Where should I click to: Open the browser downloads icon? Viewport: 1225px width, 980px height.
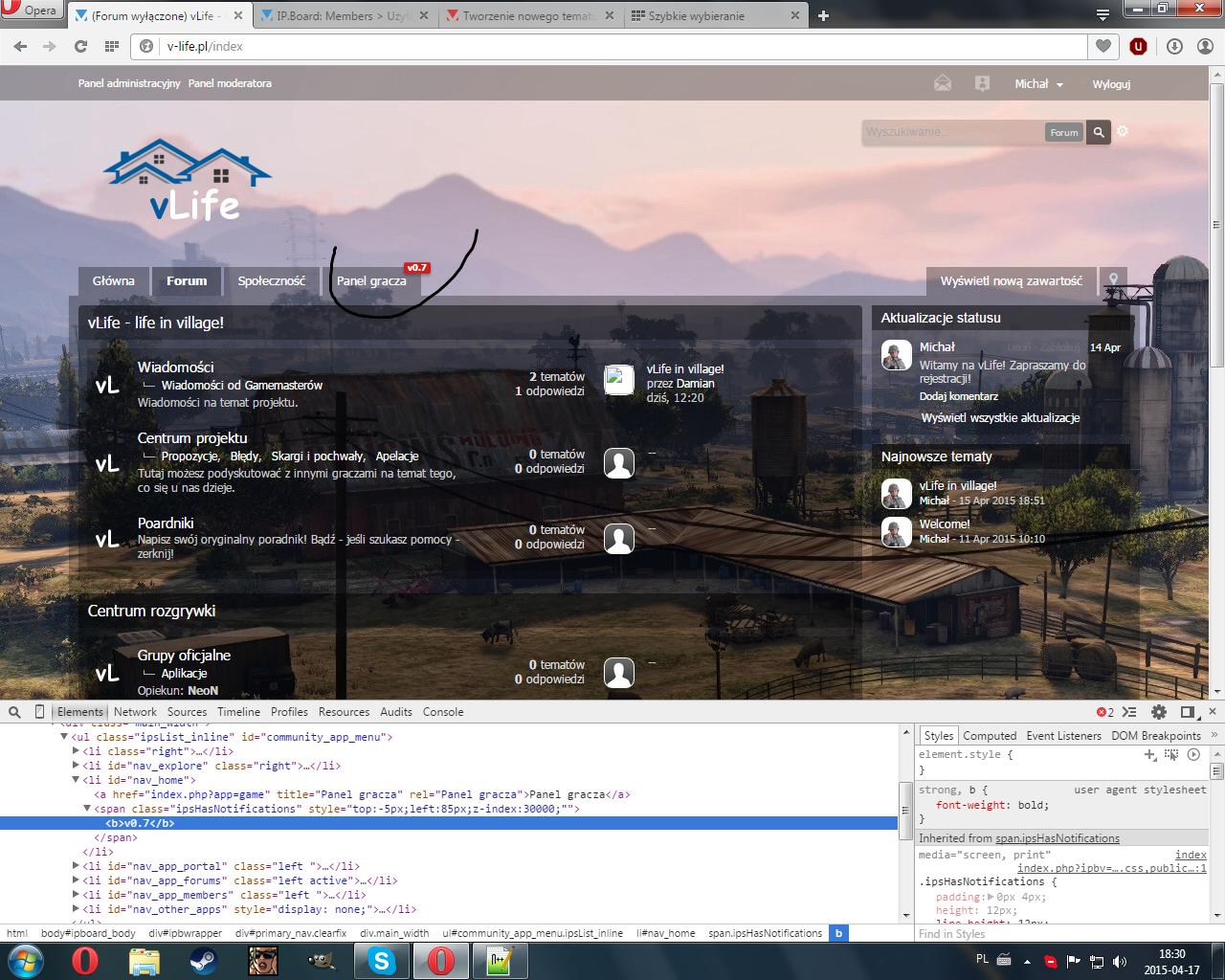click(1174, 46)
